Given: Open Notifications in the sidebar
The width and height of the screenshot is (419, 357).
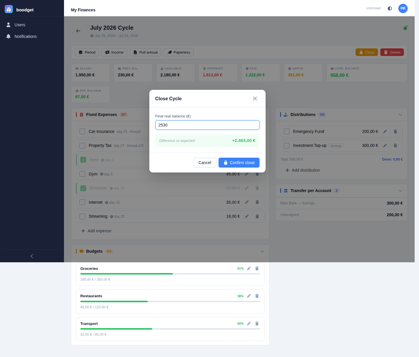Looking at the screenshot, I should click(32, 36).
